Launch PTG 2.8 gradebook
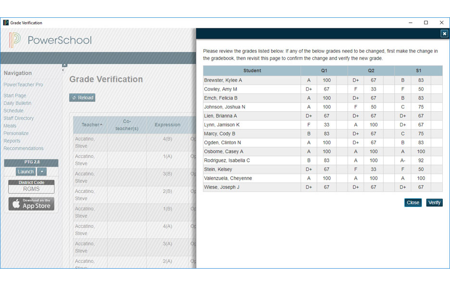This screenshot has height=286, width=450. click(x=25, y=172)
